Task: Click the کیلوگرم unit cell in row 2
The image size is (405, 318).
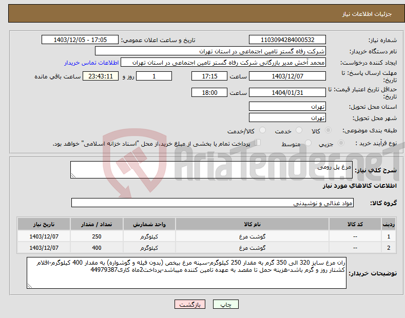Action: 149,248
